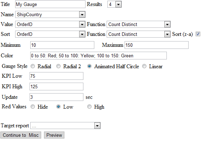
Task: Click into the KPI Low field
Action: point(56,76)
